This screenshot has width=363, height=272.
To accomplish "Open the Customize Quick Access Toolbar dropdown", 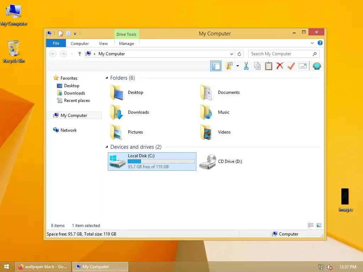I will (x=75, y=34).
